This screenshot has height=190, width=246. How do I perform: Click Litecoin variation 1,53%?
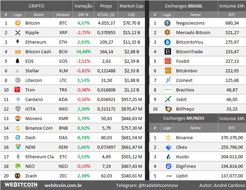tap(84, 80)
